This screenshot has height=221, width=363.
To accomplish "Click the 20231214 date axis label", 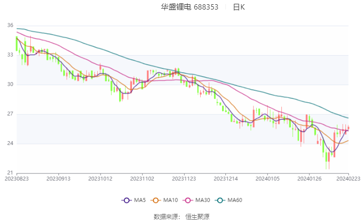I will point(226,179).
